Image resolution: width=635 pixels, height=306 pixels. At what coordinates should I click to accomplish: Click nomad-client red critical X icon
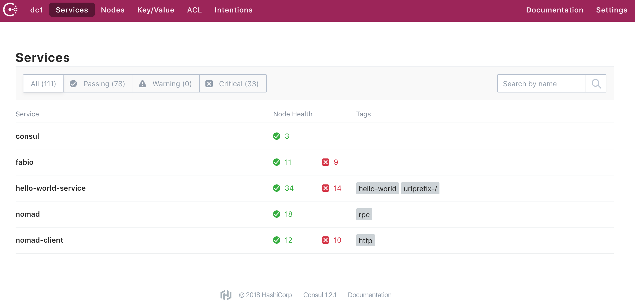pyautogui.click(x=325, y=240)
